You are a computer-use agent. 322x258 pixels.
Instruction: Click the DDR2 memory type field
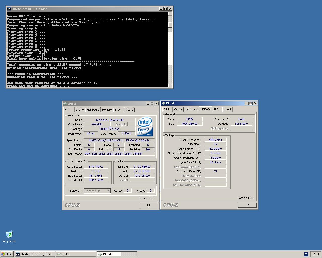(x=190, y=119)
